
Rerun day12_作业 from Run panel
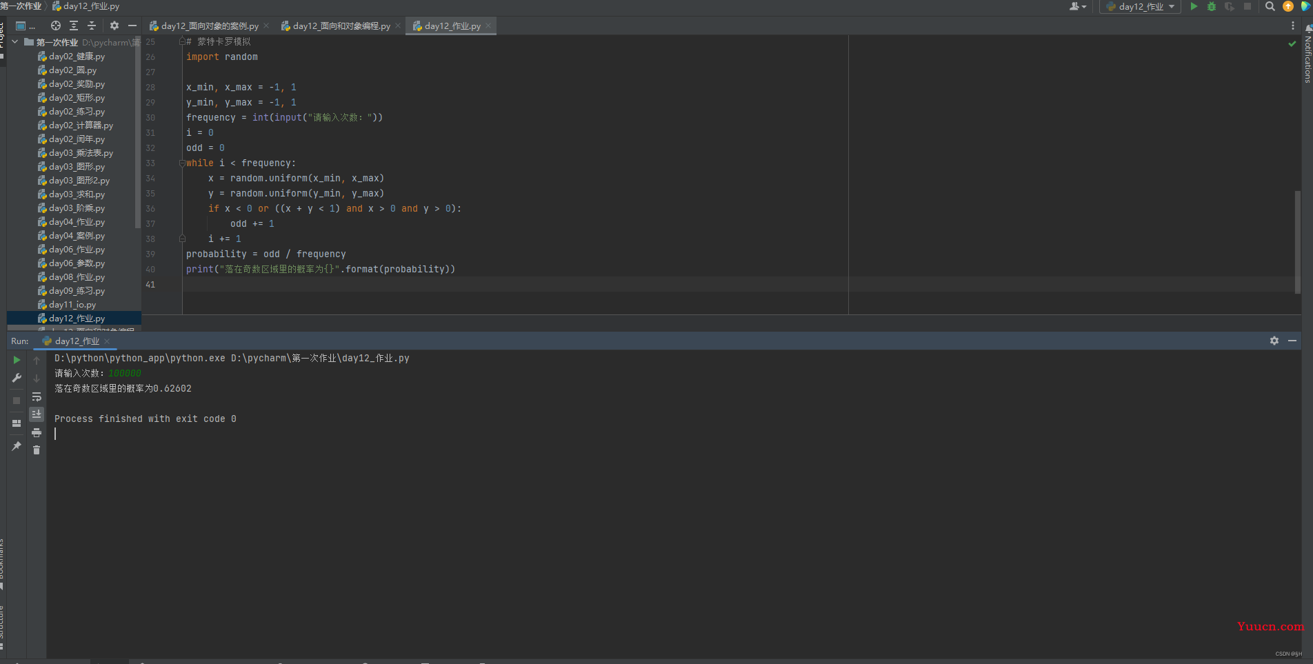coord(17,360)
